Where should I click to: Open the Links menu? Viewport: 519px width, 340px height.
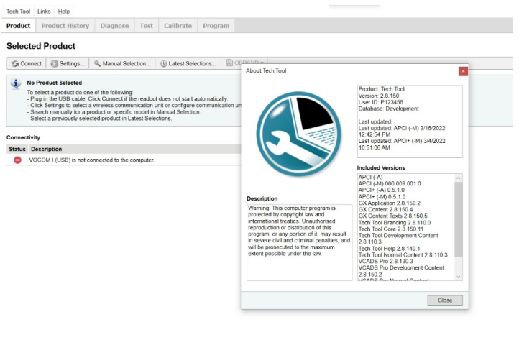(44, 12)
